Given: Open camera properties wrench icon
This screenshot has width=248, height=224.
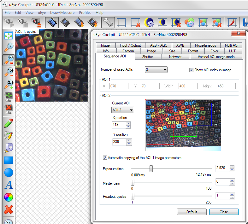Looking at the screenshot, I should (108, 22).
